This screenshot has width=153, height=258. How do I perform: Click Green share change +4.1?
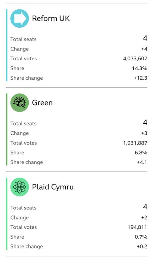coord(142,162)
